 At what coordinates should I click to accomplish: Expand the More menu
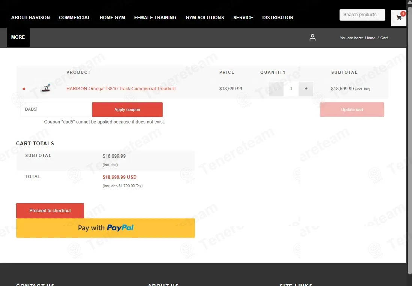18,37
